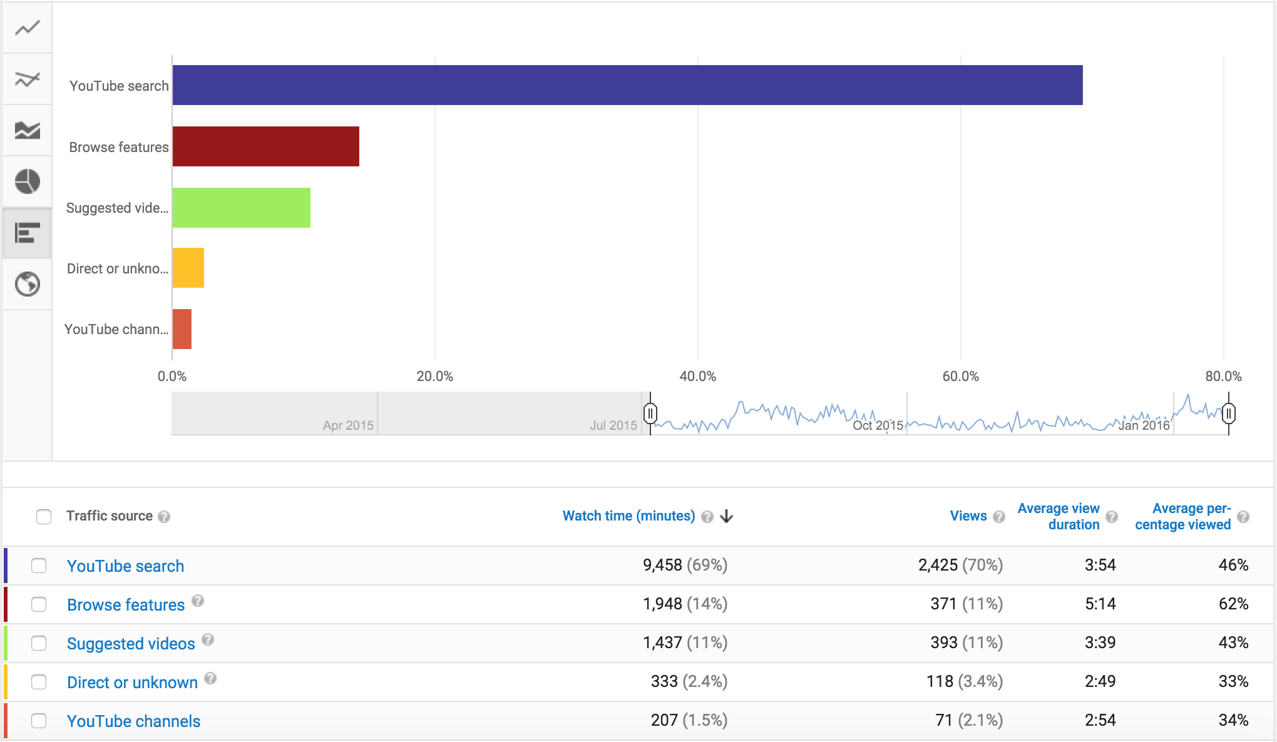Check the Browse features row checkbox
This screenshot has width=1277, height=742.
click(x=39, y=604)
